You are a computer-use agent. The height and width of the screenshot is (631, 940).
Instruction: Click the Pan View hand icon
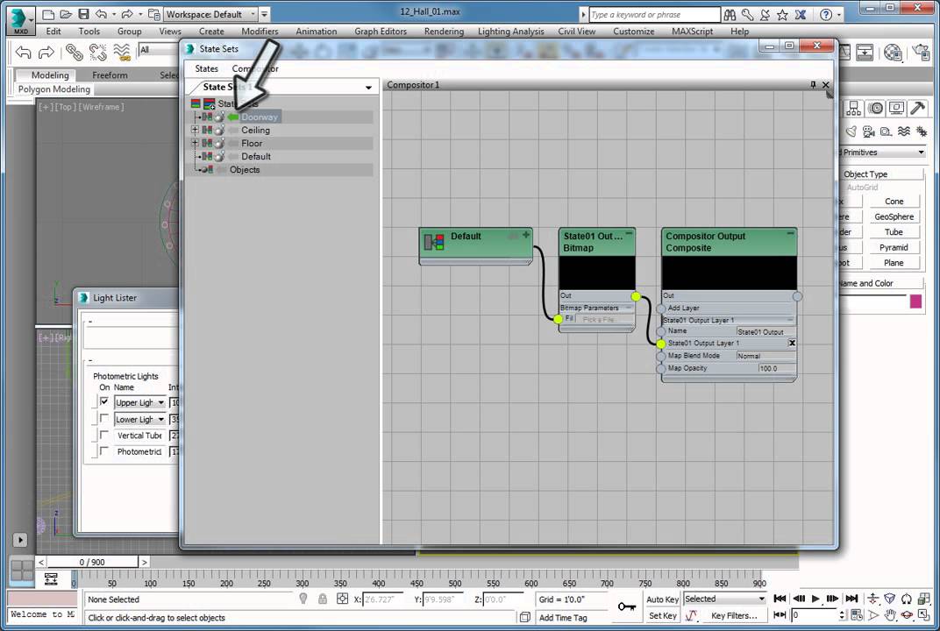[x=890, y=615]
